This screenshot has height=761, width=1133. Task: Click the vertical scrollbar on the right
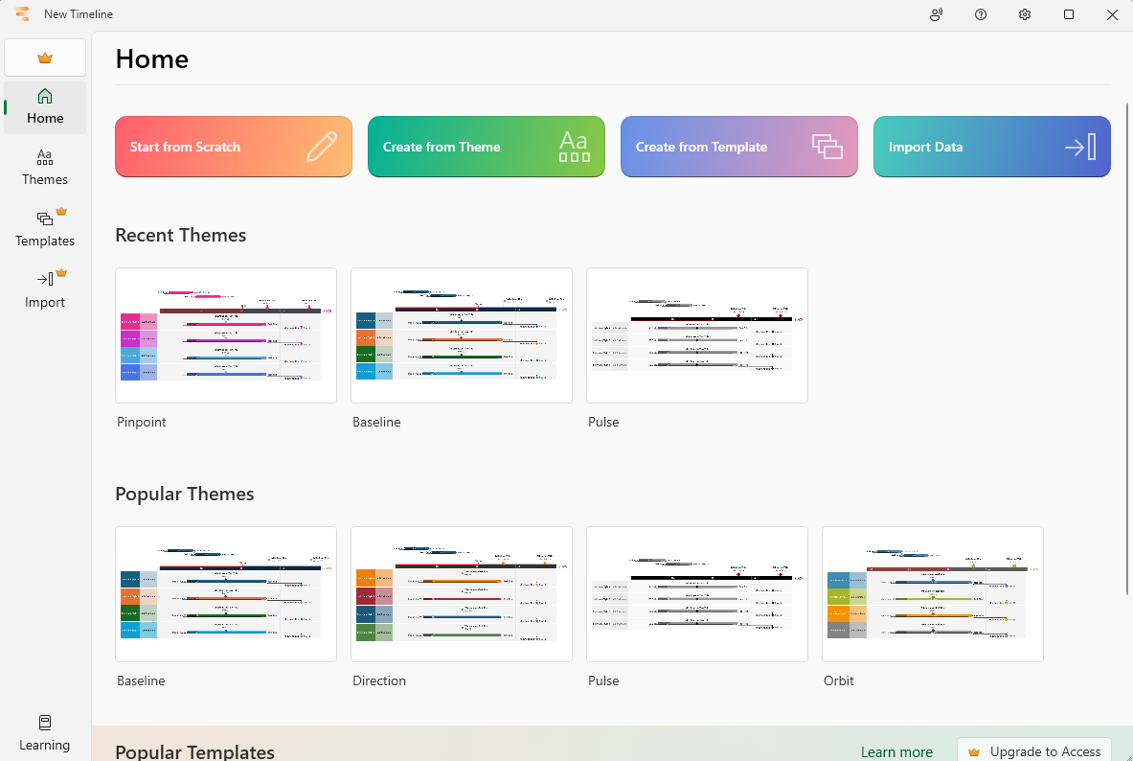1128,347
